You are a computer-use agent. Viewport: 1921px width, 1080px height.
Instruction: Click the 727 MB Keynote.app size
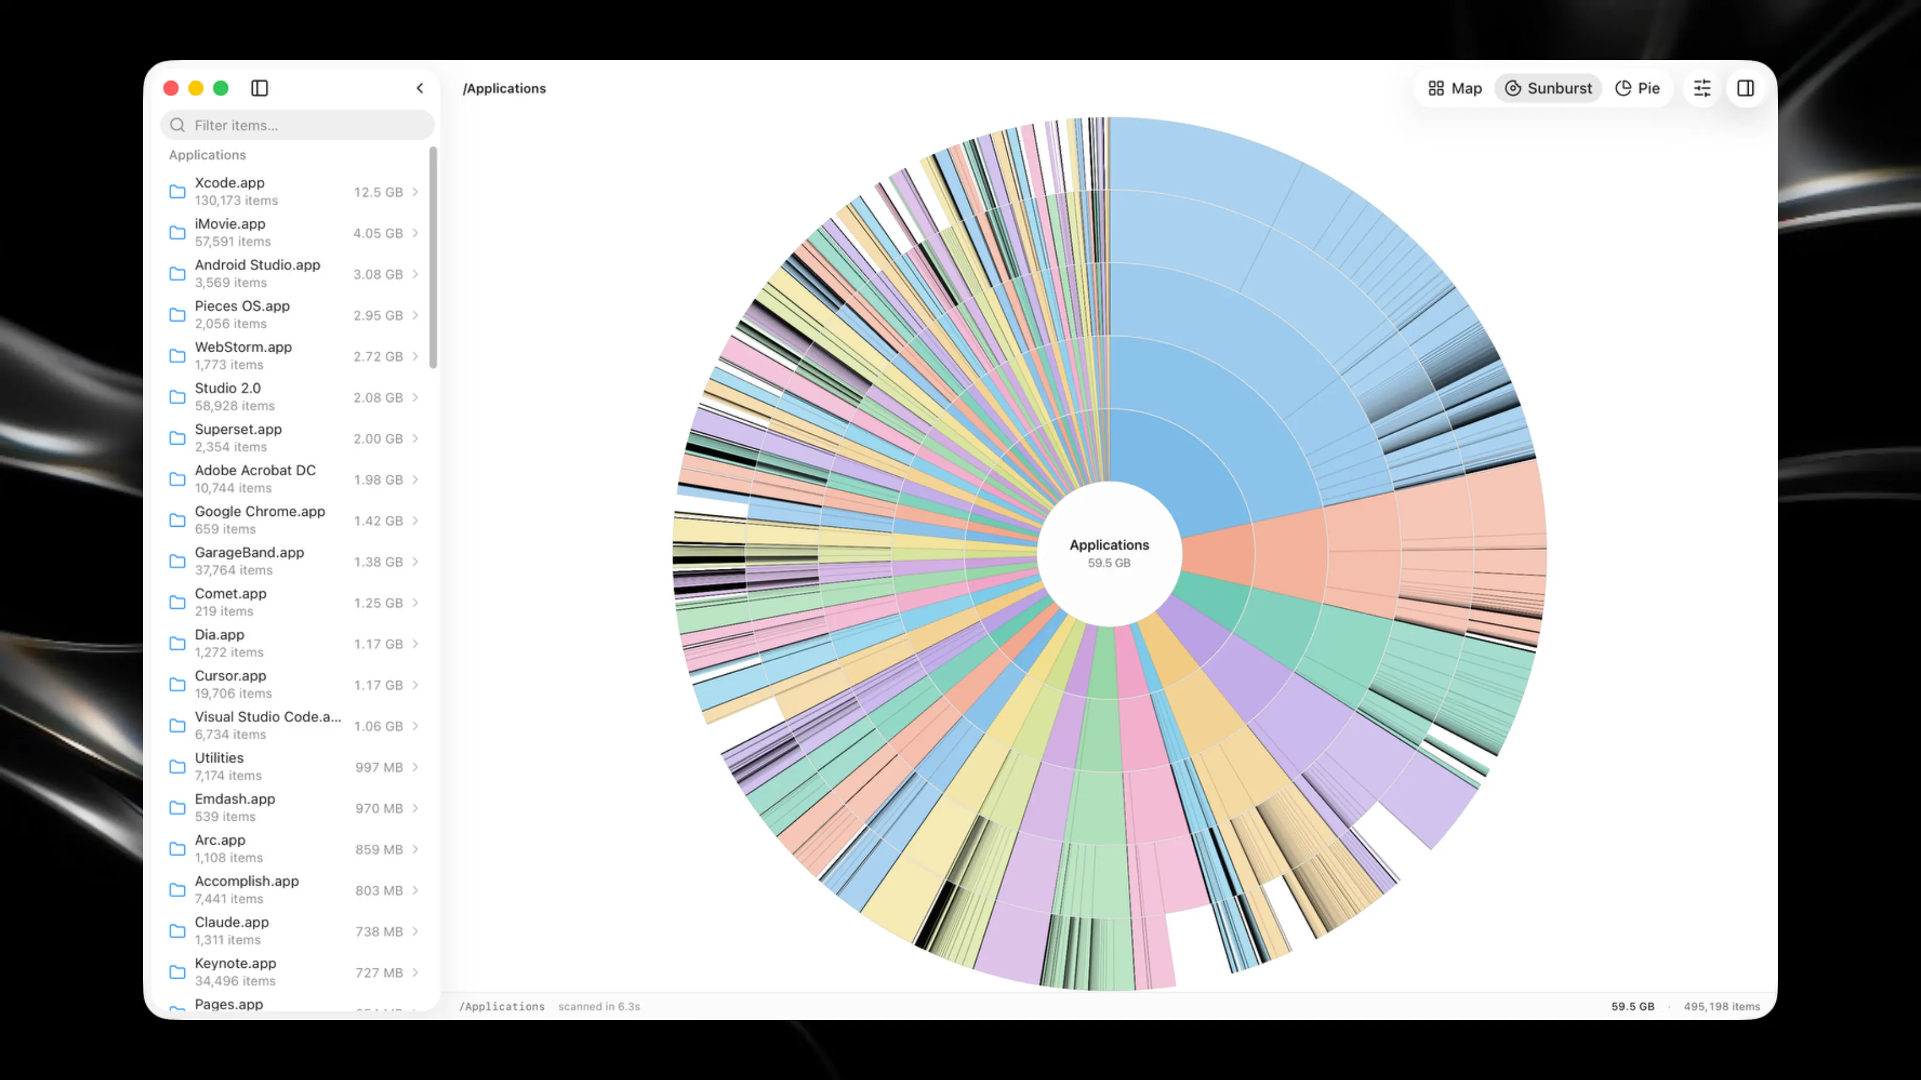379,972
